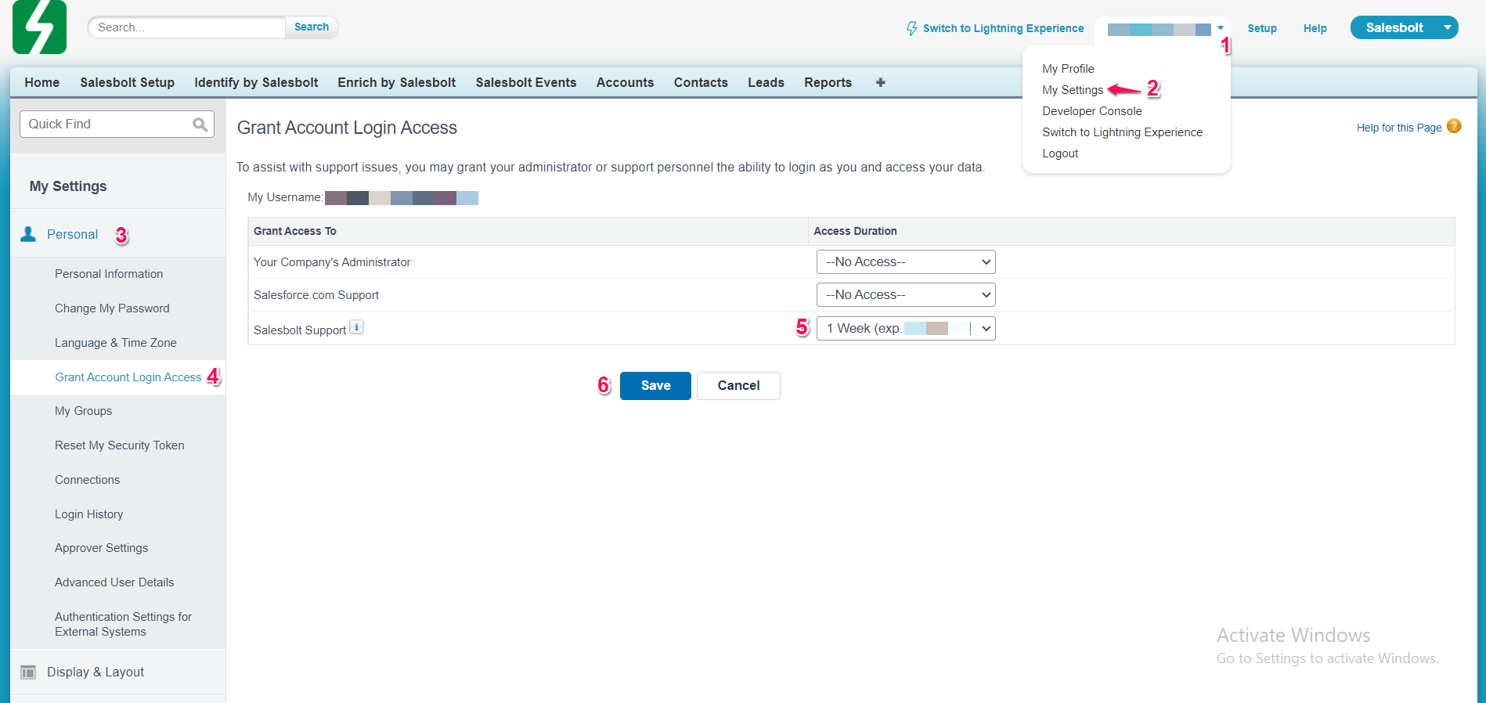Go to the Contacts tab
Screen dimensions: 1486x703
point(701,82)
